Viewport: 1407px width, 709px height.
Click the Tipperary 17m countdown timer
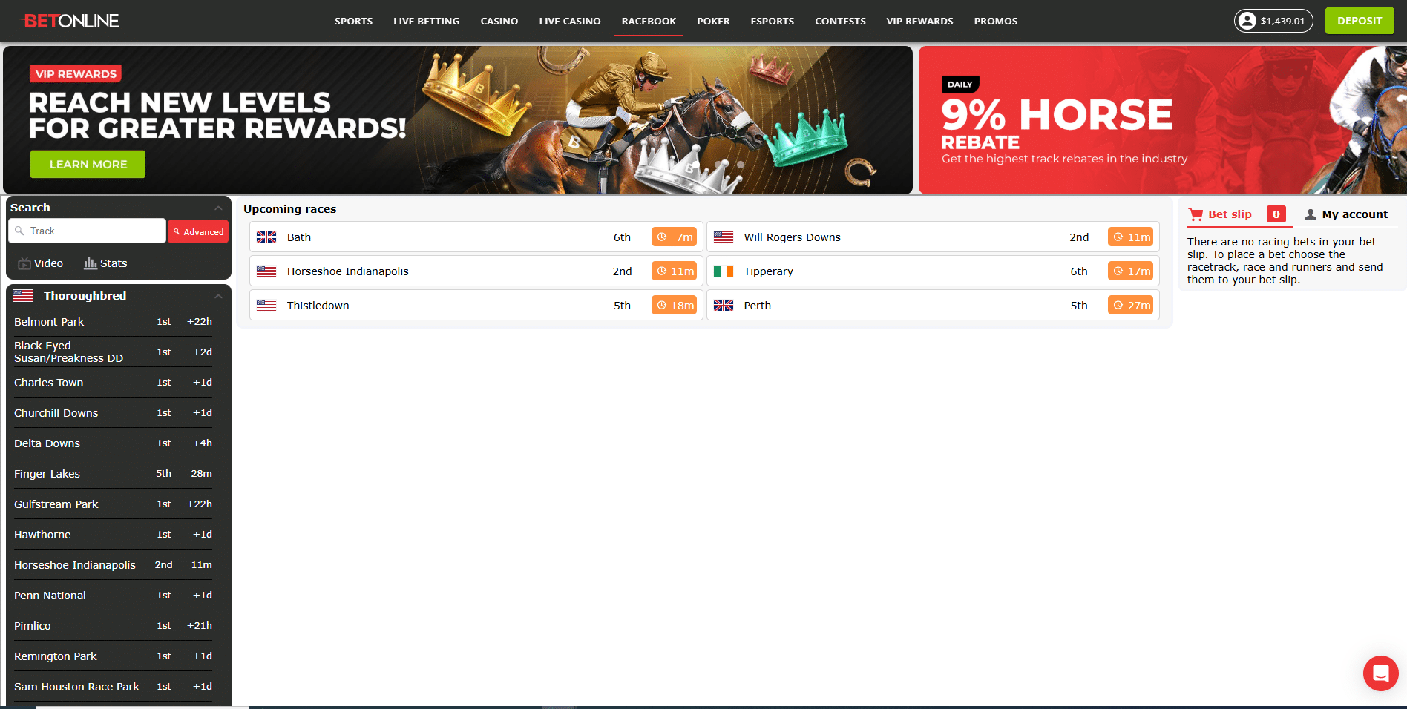pyautogui.click(x=1131, y=271)
